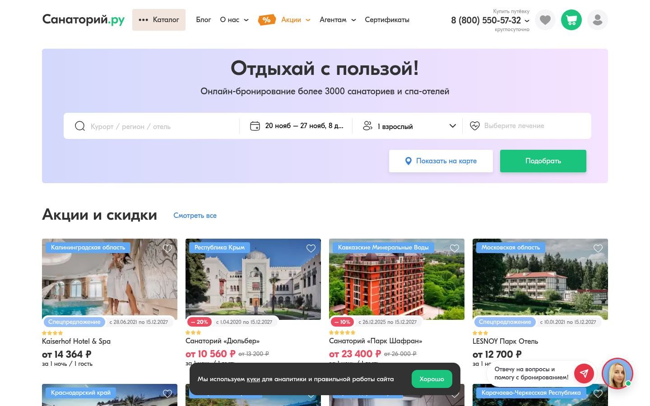Click the Санаторий.ру logo

(84, 20)
